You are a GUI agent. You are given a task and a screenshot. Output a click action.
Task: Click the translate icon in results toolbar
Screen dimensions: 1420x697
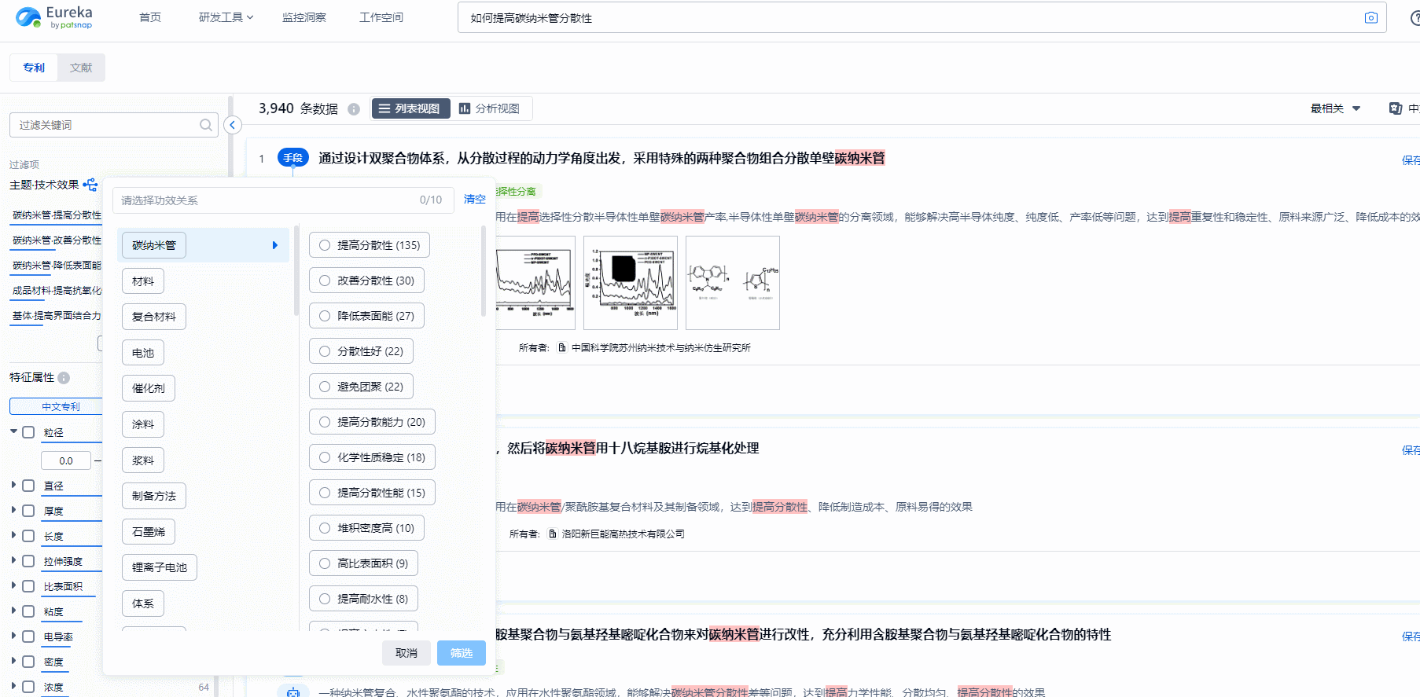[1396, 108]
